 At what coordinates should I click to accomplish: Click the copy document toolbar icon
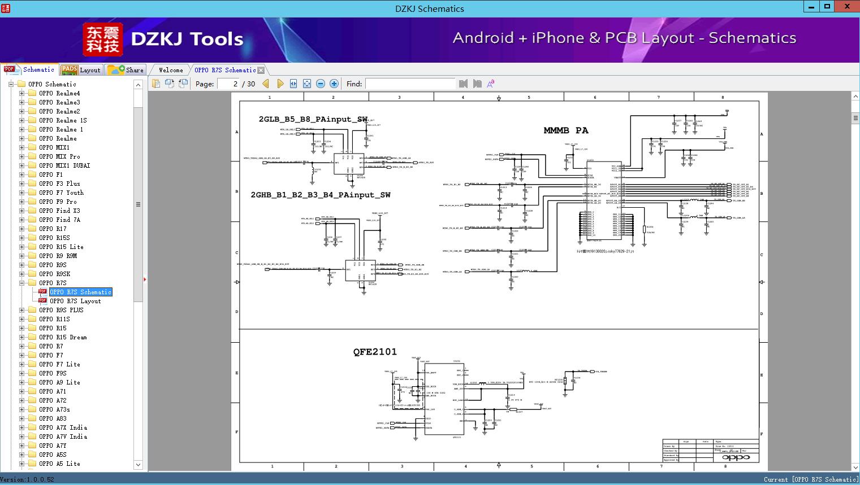click(156, 84)
